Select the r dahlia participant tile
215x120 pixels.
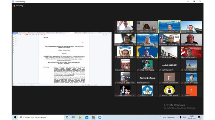191,91
